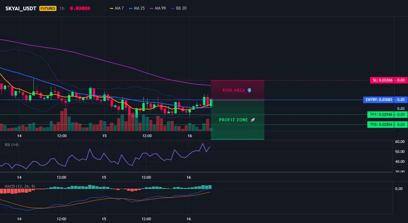Toggle the MA 99 legend entry
The image size is (408, 223).
click(x=158, y=8)
